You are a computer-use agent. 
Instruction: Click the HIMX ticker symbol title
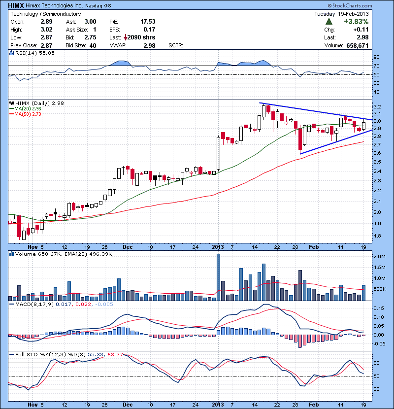(x=16, y=5)
